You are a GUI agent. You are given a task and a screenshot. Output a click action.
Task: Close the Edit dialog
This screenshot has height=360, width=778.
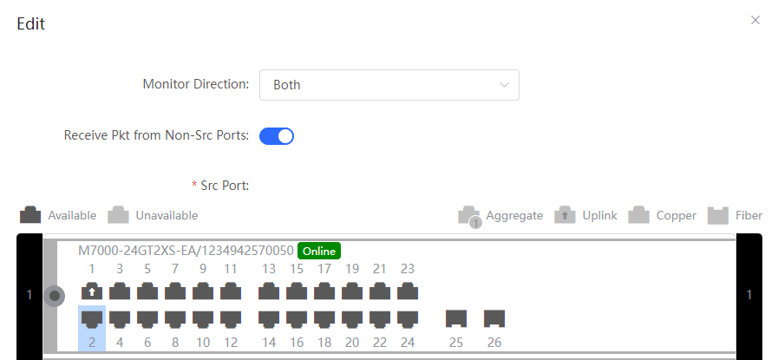pos(755,20)
